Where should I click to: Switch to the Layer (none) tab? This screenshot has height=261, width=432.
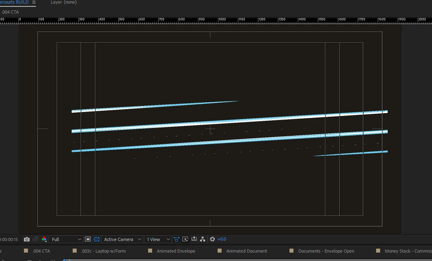[x=63, y=2]
